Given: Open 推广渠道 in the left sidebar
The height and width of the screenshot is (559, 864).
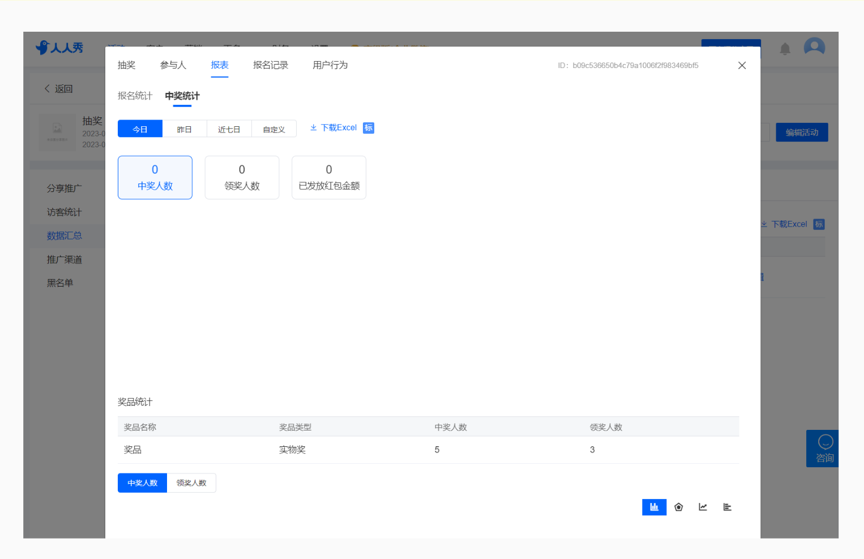Looking at the screenshot, I should pyautogui.click(x=65, y=259).
